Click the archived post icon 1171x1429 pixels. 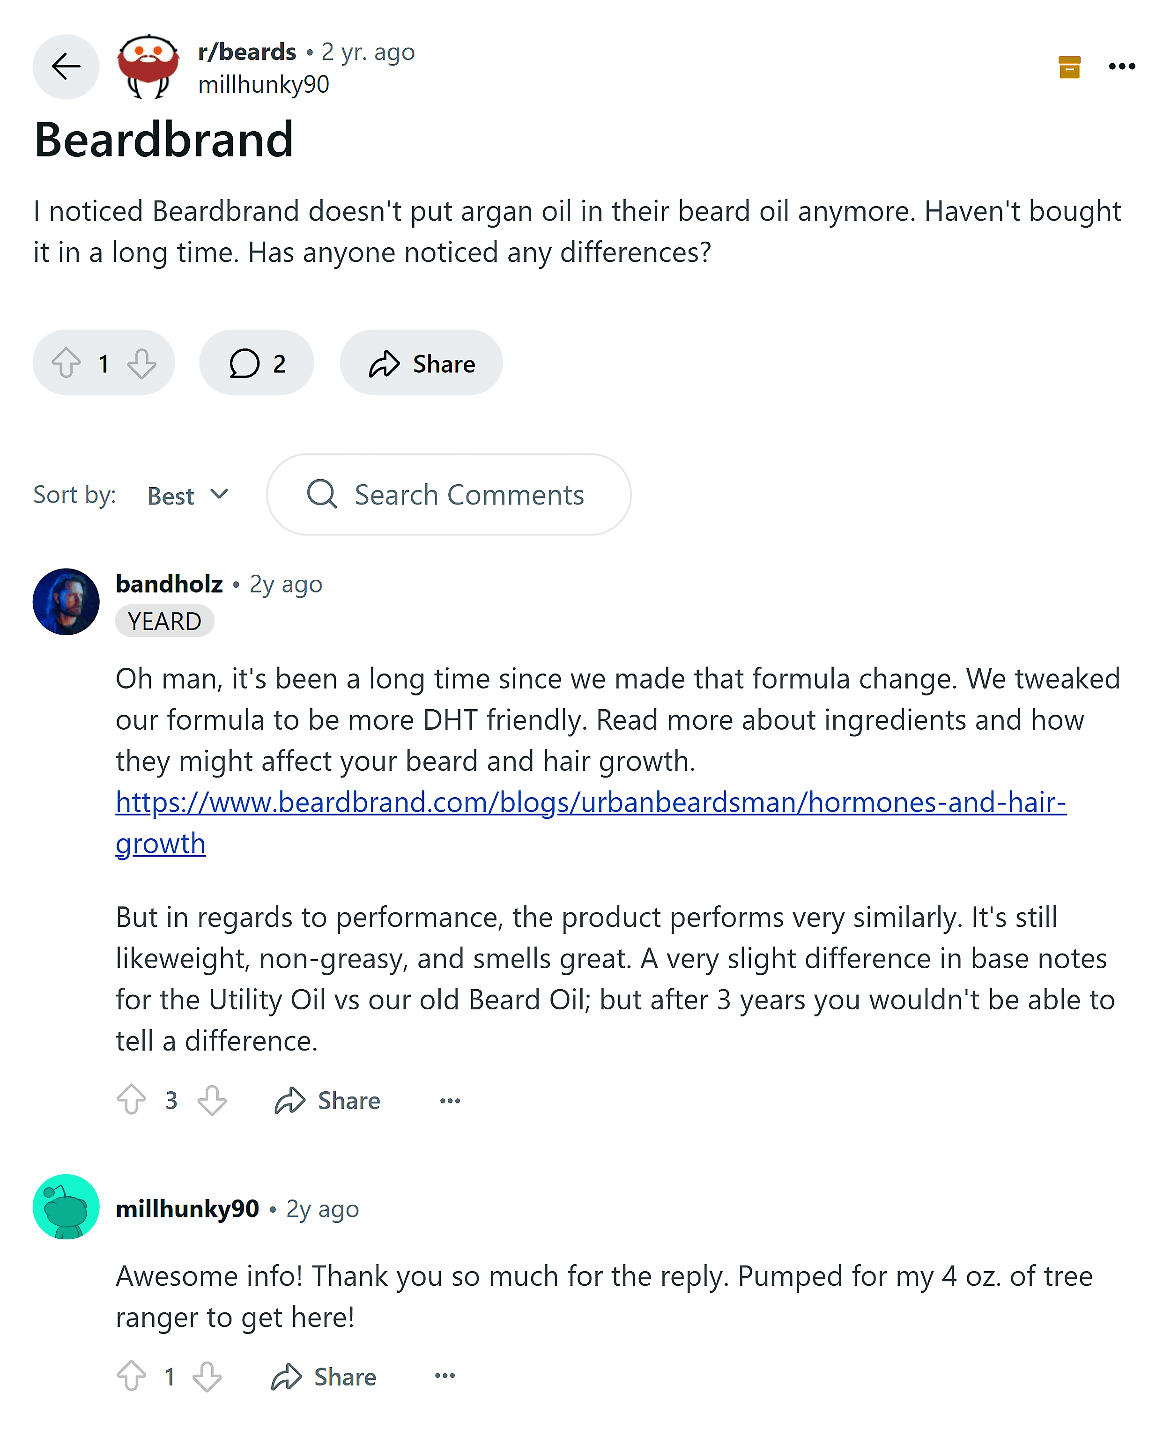coord(1068,67)
